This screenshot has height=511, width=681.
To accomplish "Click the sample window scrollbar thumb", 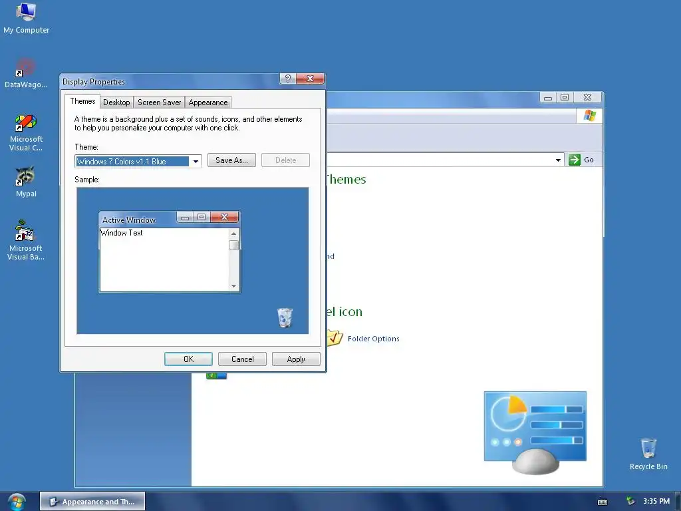I will [233, 245].
